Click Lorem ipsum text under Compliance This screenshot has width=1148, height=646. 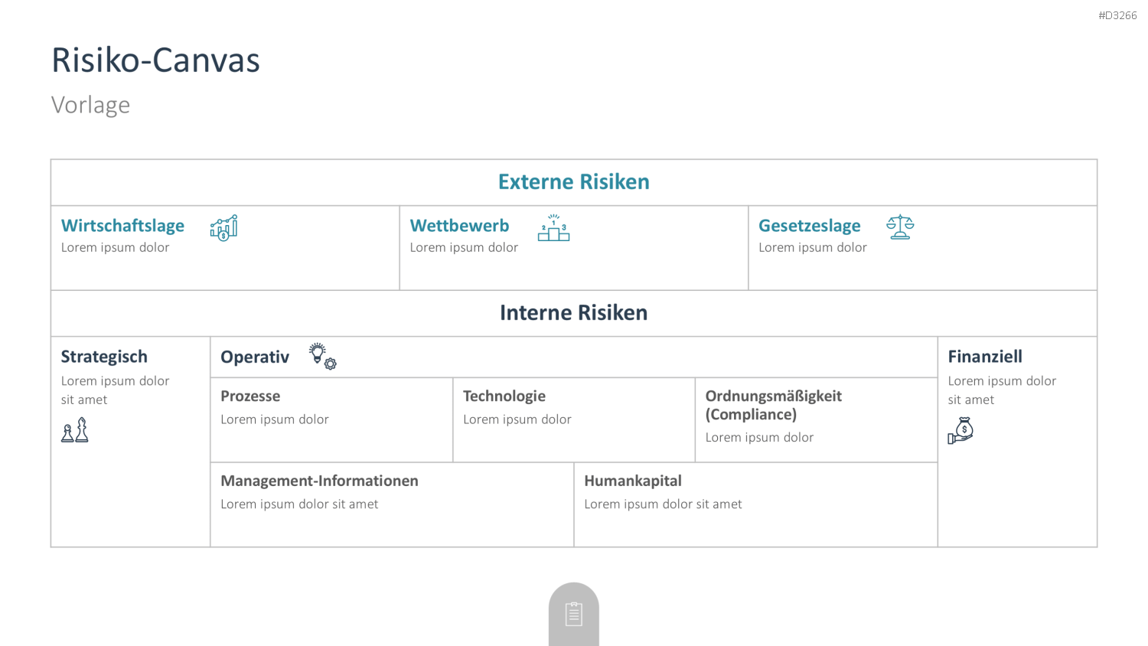(x=759, y=437)
